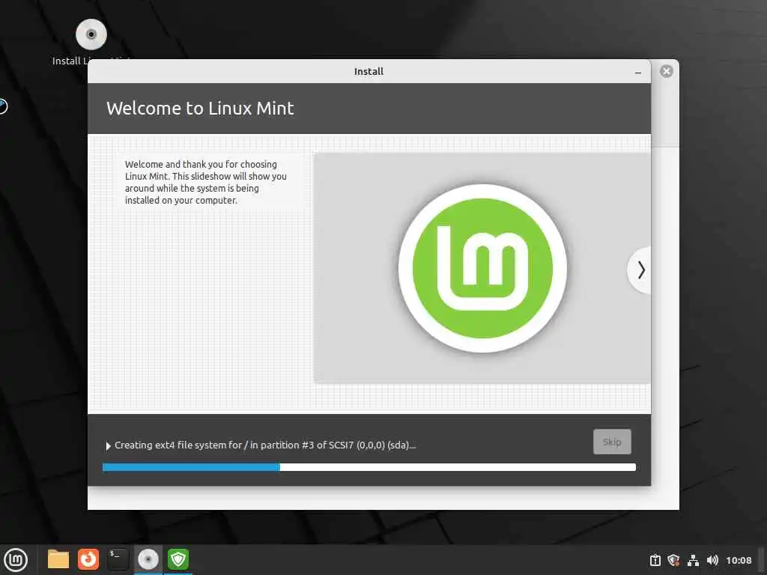Open the clock showing 10:08

[x=739, y=561]
